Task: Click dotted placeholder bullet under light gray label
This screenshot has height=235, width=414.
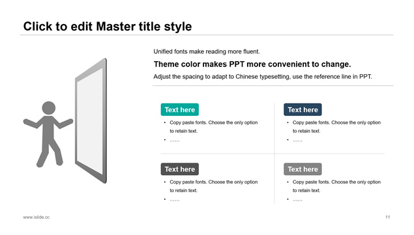Action: [x=297, y=200]
